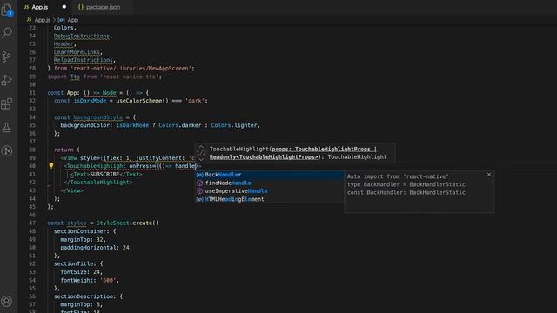
Task: Click 'sectionDescription' on line 56
Action: click(x=85, y=296)
